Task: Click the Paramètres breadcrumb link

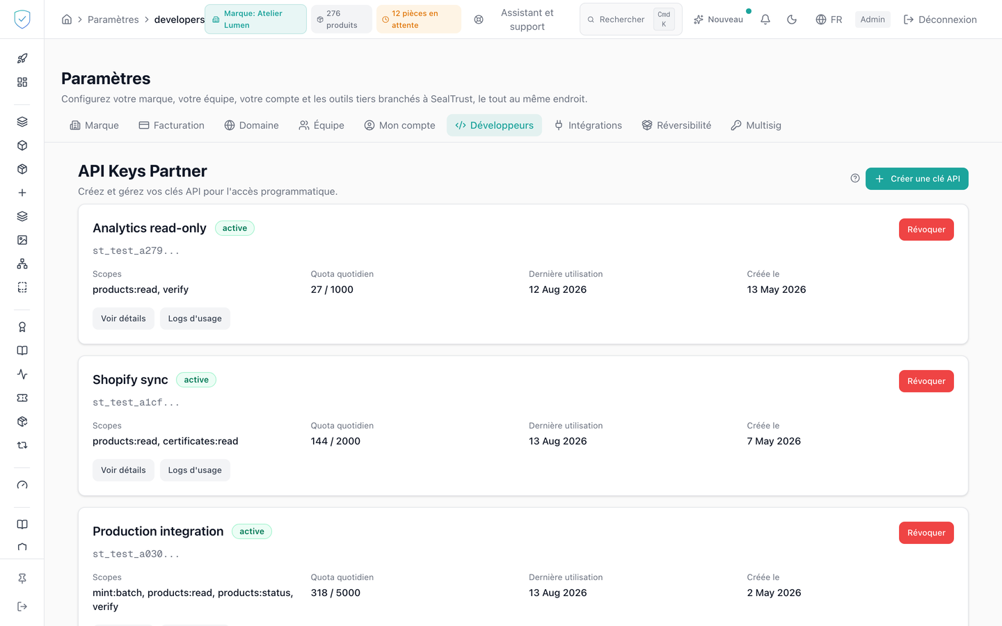Action: [x=113, y=19]
